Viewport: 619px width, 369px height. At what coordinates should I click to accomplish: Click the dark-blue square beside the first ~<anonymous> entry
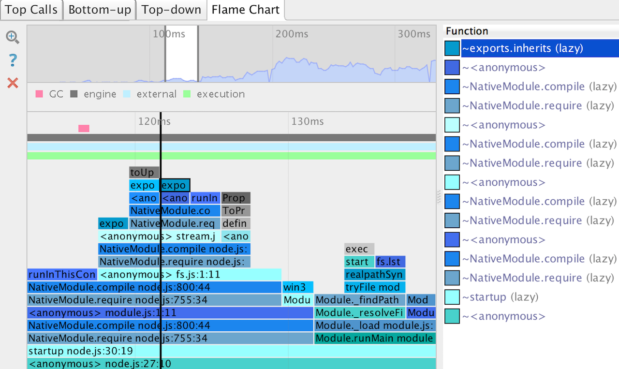[x=451, y=67]
